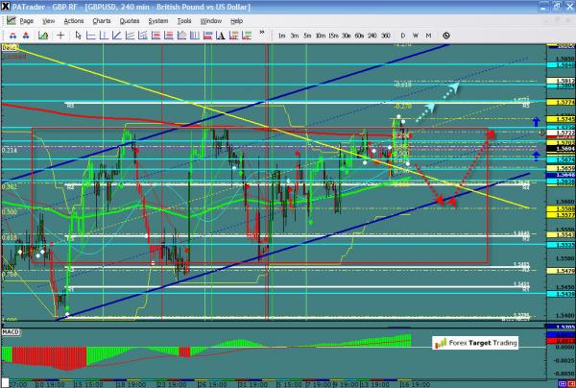Click the leftmost red-and-blue figures toolbar icon

click(x=12, y=36)
